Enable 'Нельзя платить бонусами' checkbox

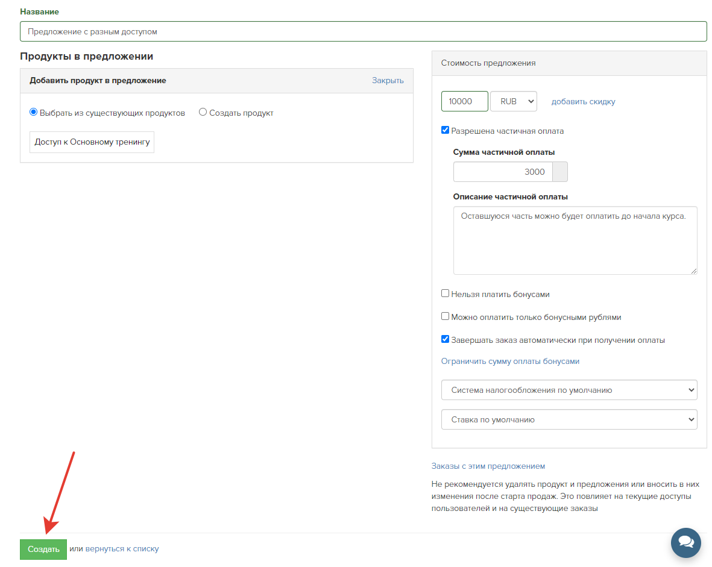[446, 293]
